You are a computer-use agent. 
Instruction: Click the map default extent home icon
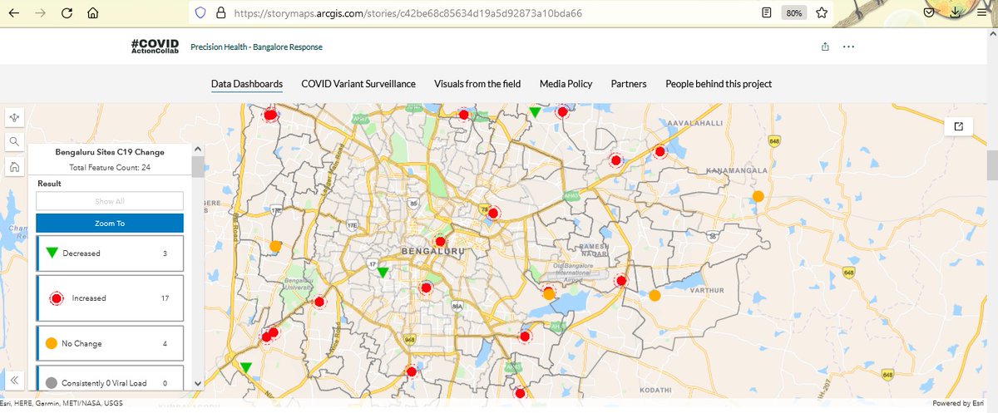pyautogui.click(x=15, y=167)
